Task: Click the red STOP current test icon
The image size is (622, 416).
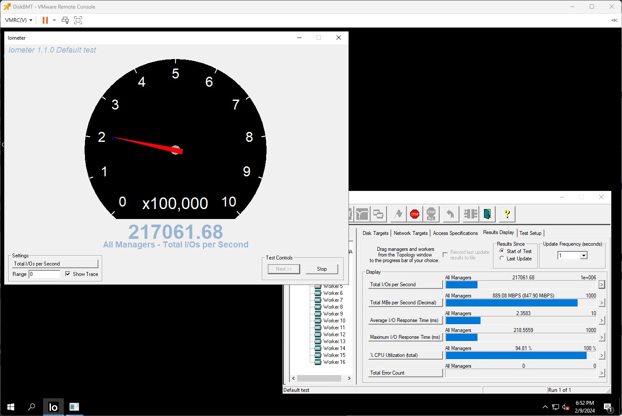Action: coord(415,214)
